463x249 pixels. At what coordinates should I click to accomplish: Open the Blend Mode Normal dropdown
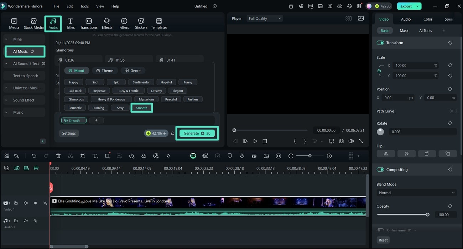(x=417, y=193)
